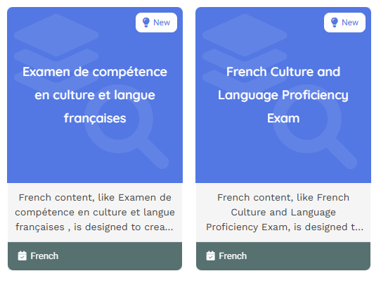The width and height of the screenshot is (381, 283).
Task: Select the French label on French Culture card
Action: 233,256
